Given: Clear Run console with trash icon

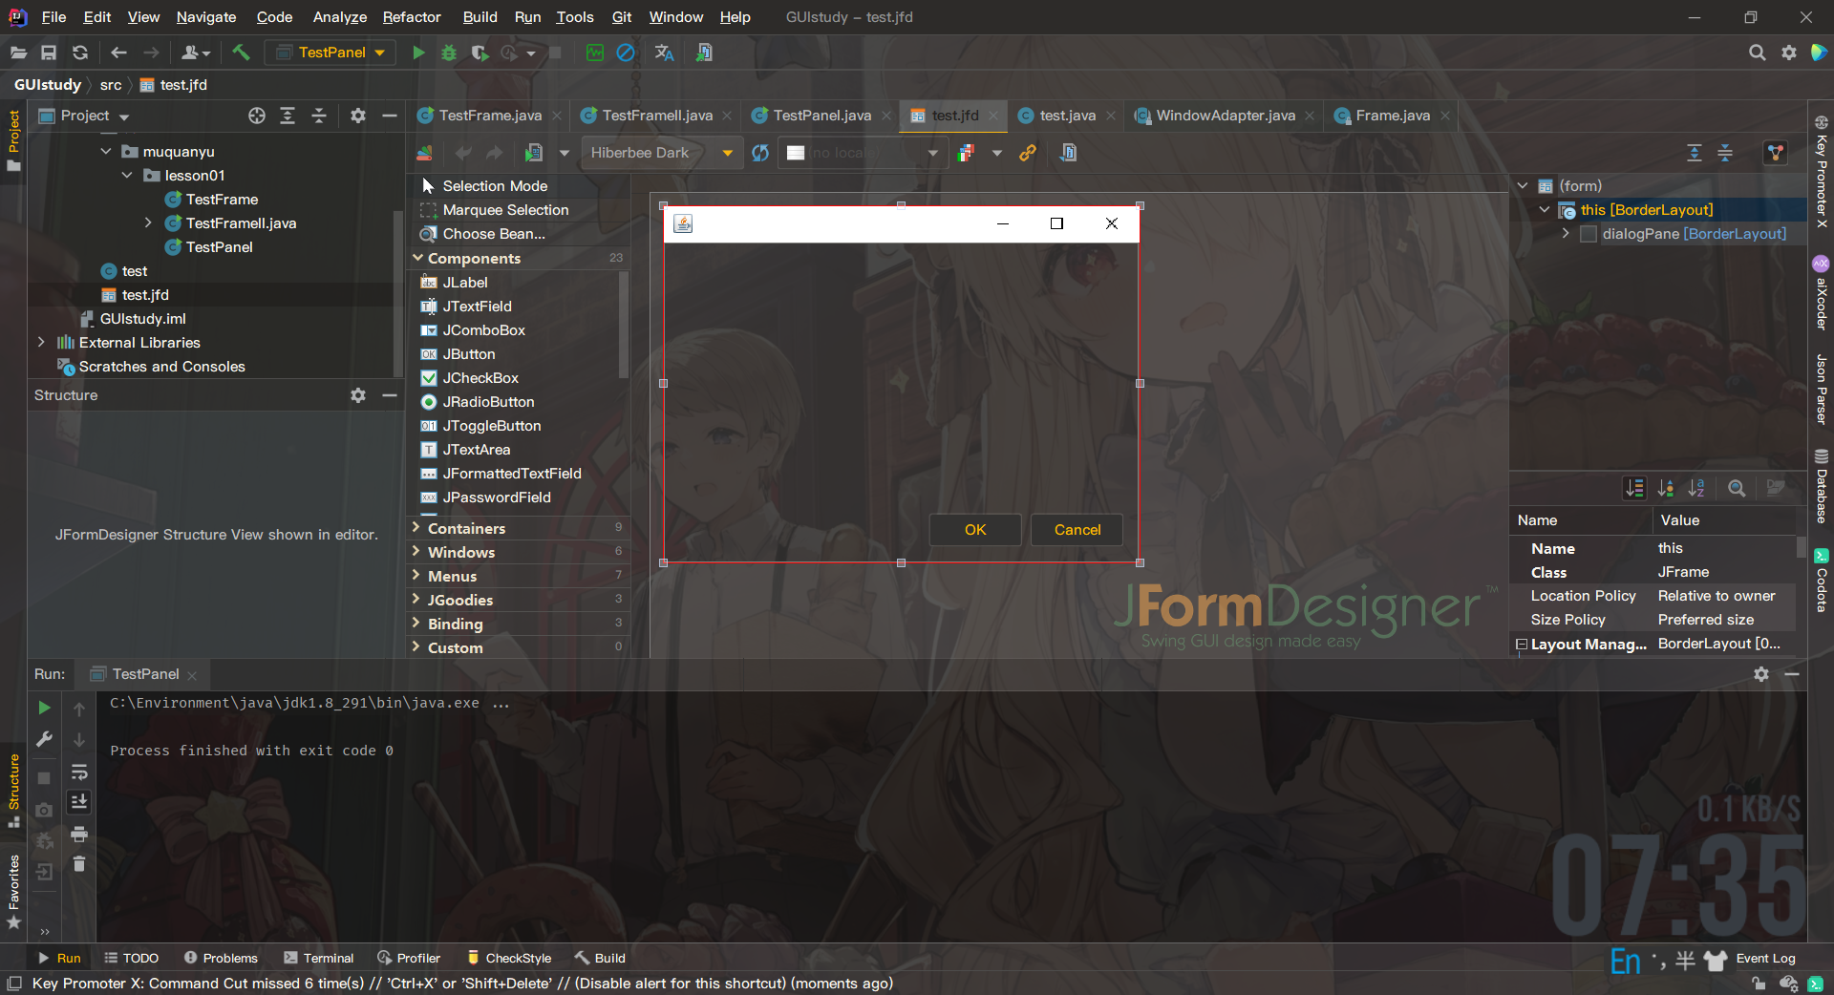Looking at the screenshot, I should [79, 864].
